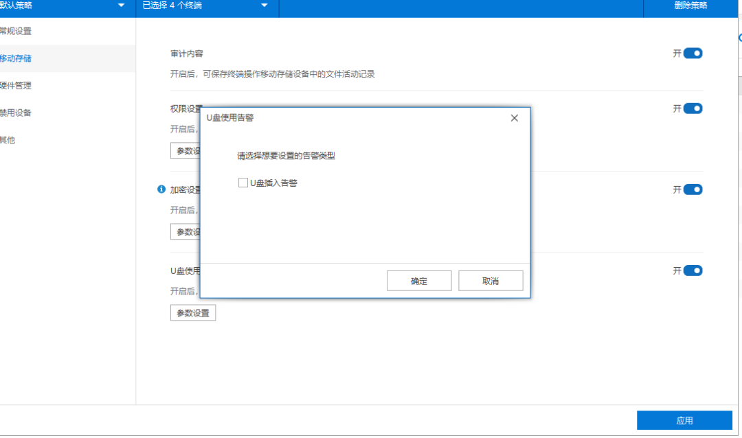Select 常规设置 in the sidebar
This screenshot has width=742, height=438.
pyautogui.click(x=17, y=31)
